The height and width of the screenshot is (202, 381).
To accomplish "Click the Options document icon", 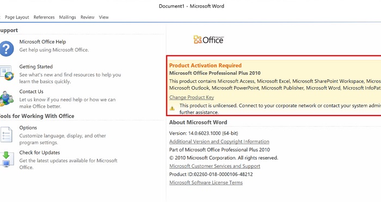I will click(7, 134).
